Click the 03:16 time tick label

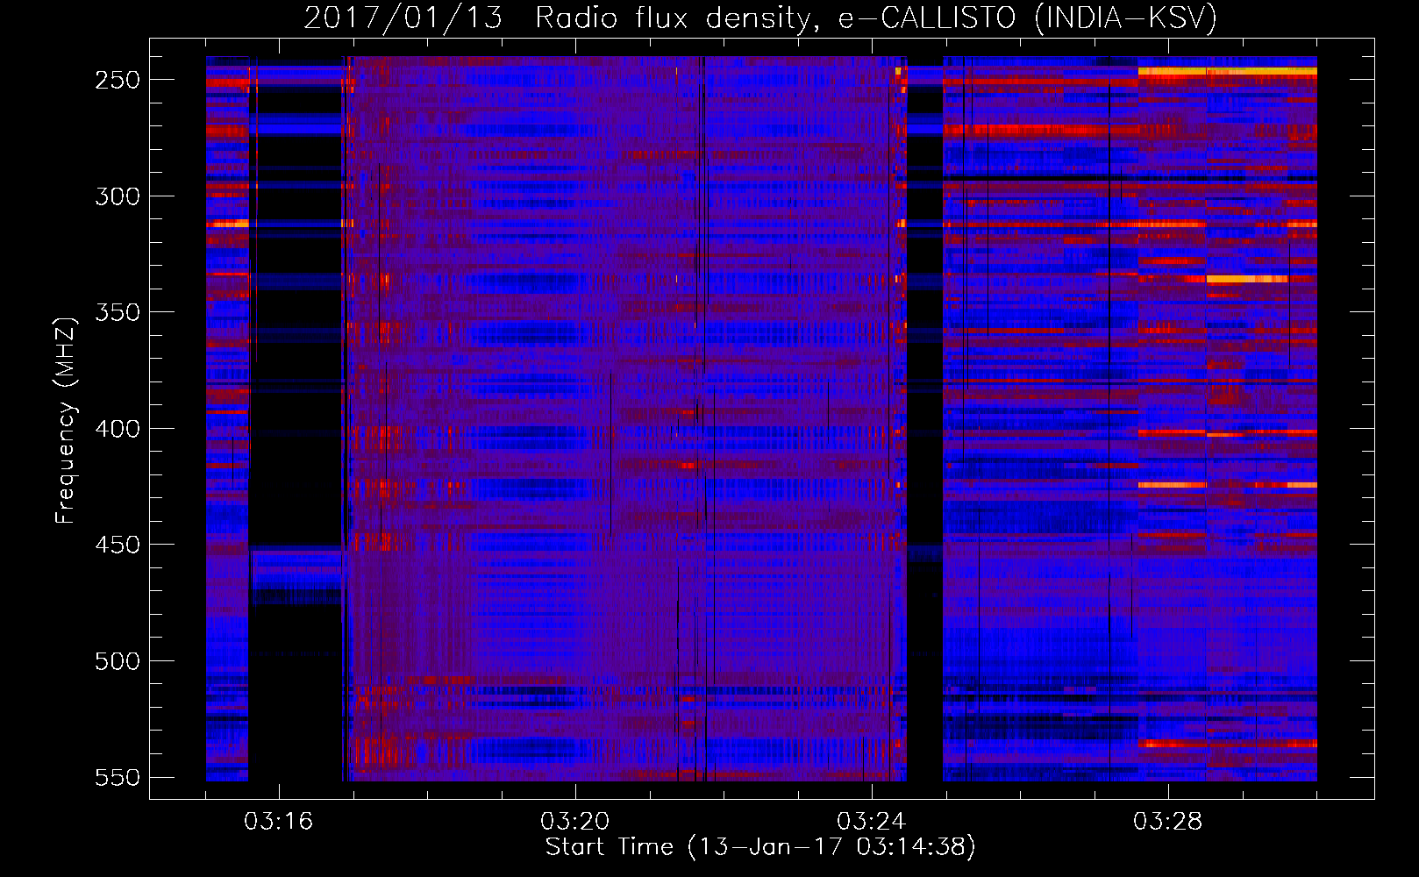click(279, 822)
